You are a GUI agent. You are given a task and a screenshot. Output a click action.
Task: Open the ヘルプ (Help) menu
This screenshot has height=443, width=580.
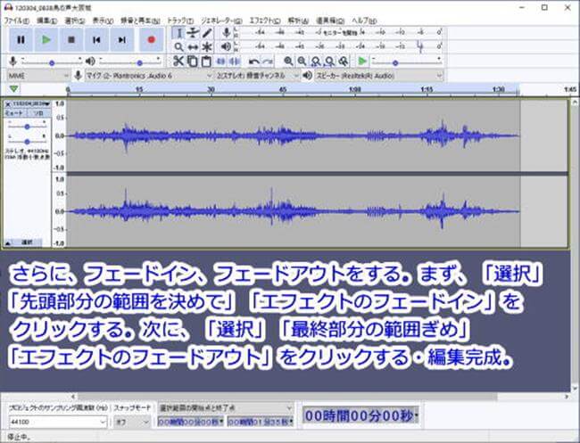point(364,21)
